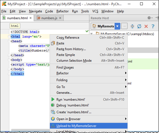
Task: Click the Paste clipboard icon
Action: [53, 43]
